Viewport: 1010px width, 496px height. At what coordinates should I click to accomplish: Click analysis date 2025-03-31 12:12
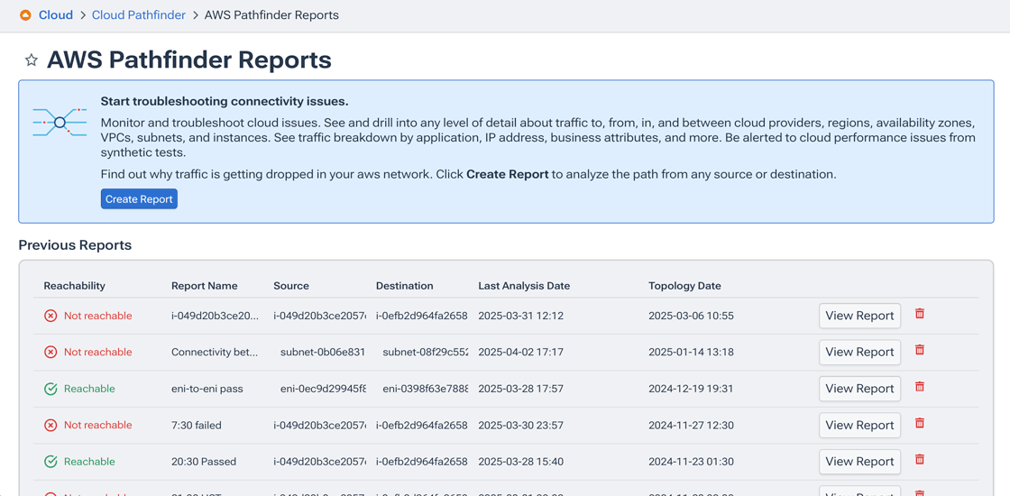521,316
